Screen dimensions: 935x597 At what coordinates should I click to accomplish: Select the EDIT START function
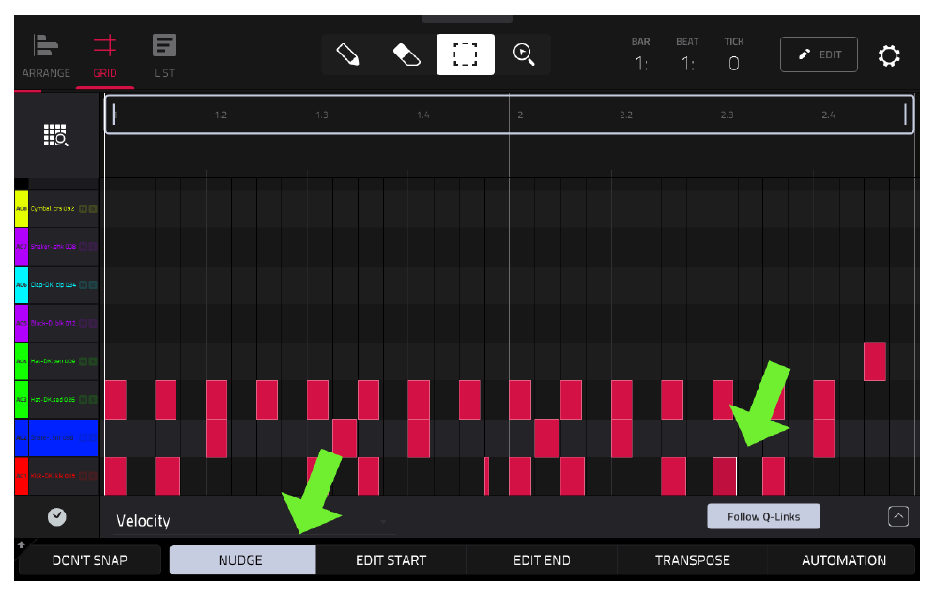tap(391, 560)
